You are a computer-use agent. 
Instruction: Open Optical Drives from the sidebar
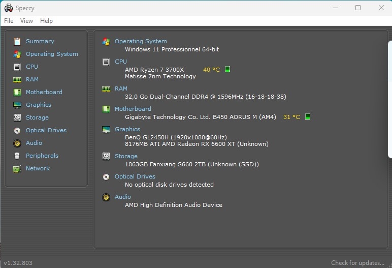(x=46, y=130)
